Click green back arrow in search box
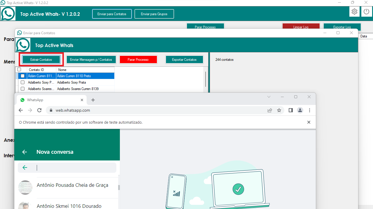This screenshot has width=373, height=209. click(25, 167)
